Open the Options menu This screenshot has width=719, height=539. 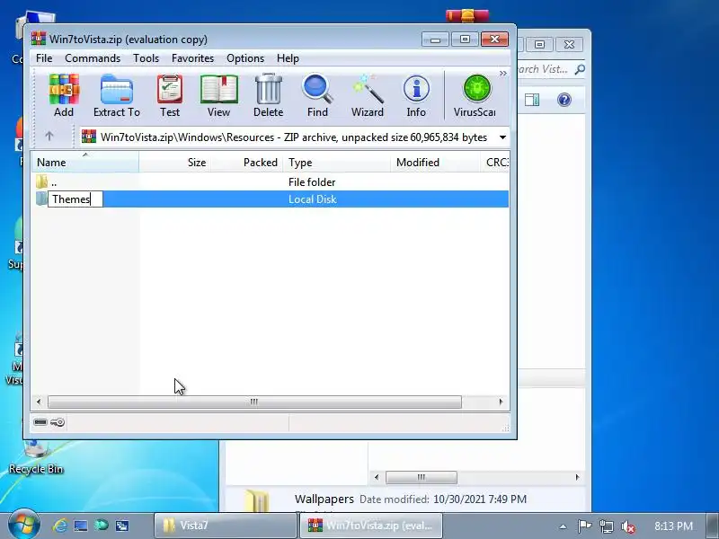[245, 58]
